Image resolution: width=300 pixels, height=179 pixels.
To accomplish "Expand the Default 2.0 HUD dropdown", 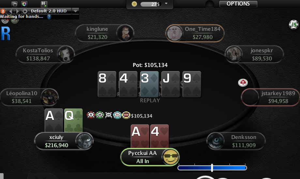I will [75, 11].
